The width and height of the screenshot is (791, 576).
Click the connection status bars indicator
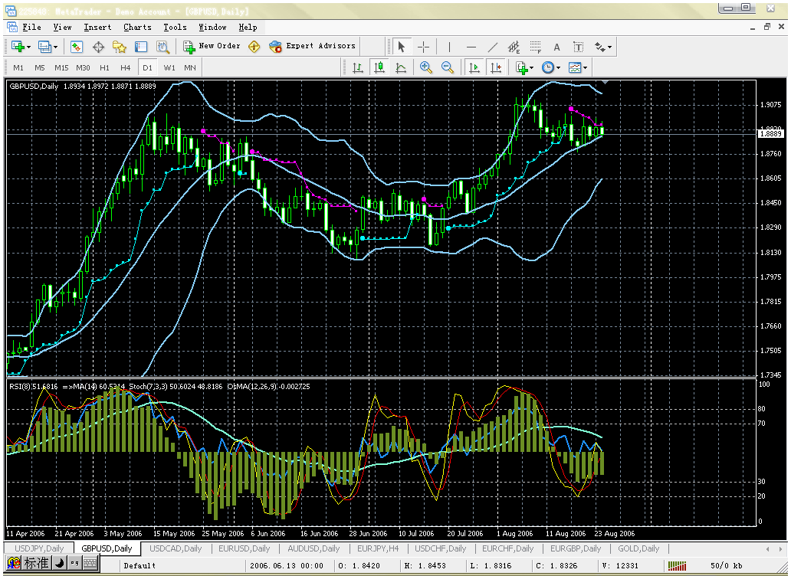677,565
